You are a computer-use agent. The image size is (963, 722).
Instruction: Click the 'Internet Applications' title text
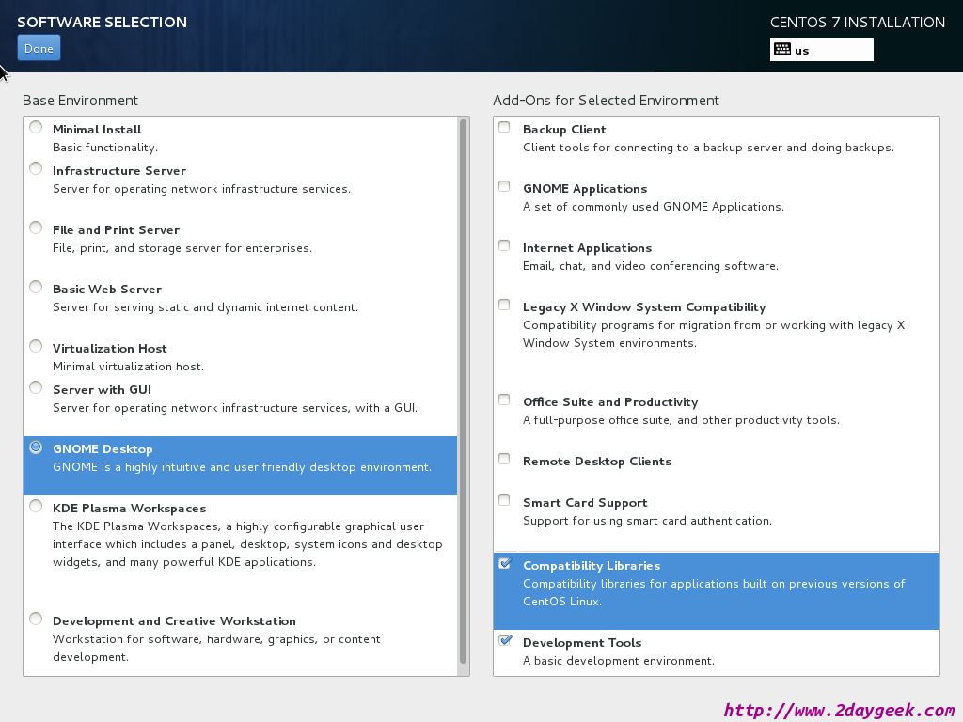(587, 248)
